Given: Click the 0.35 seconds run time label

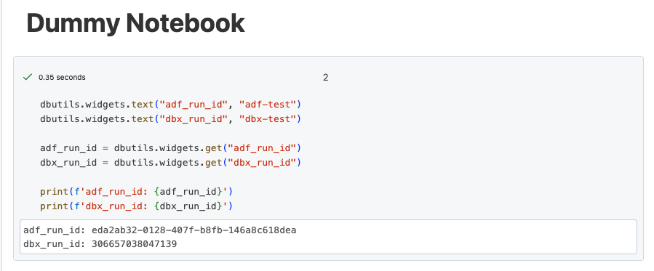Looking at the screenshot, I should click(x=62, y=78).
